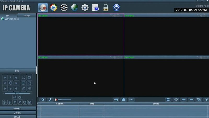Click PTZ zoom in plus button

(24, 83)
